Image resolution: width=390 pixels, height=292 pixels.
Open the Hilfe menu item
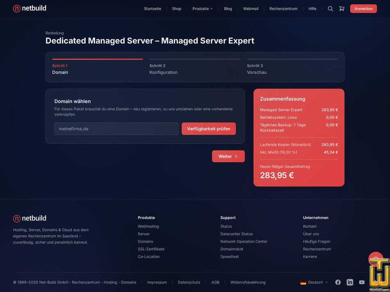click(312, 9)
